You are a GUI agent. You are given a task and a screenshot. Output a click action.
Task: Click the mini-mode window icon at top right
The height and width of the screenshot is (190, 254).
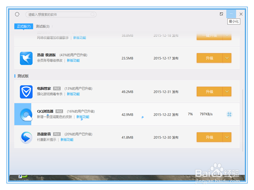221,14
